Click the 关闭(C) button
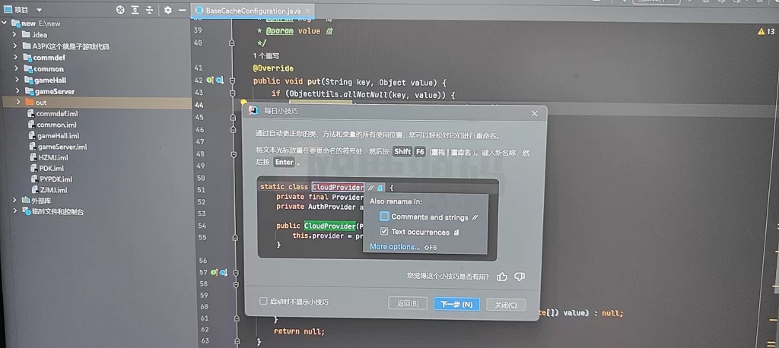Viewport: 779px width, 348px height. [505, 304]
